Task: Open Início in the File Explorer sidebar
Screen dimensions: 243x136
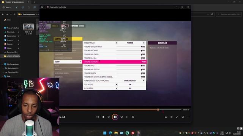Action: point(8,20)
